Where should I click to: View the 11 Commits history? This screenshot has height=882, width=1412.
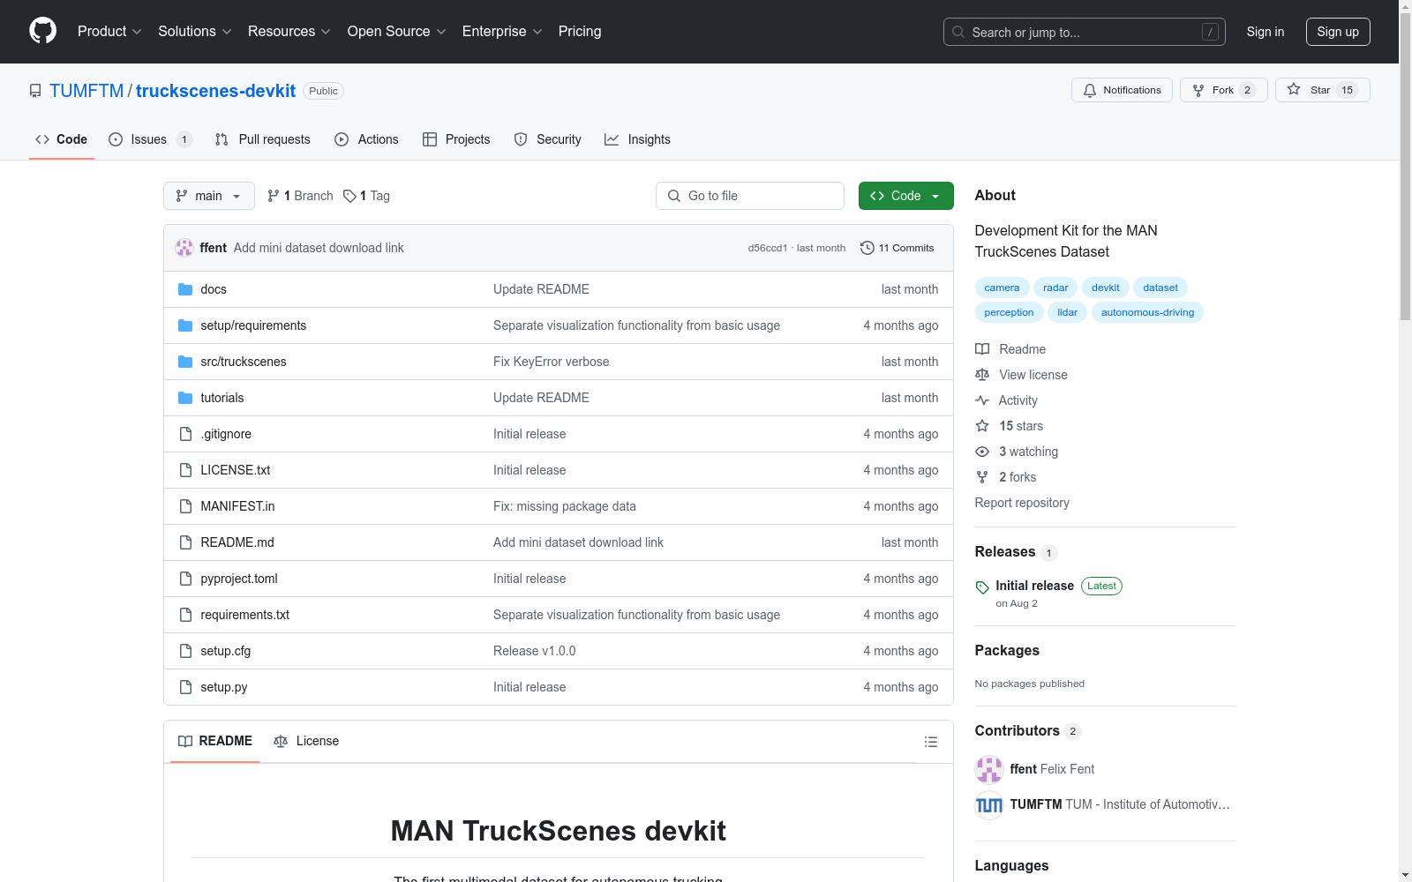click(898, 248)
